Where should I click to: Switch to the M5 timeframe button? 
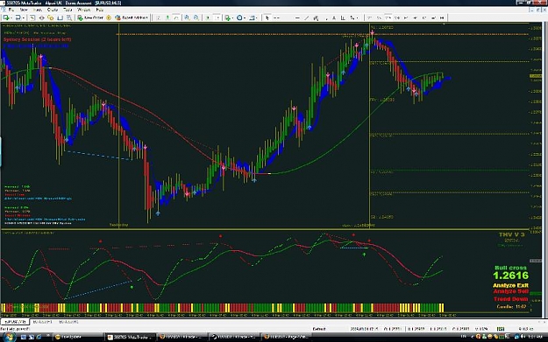[379, 17]
